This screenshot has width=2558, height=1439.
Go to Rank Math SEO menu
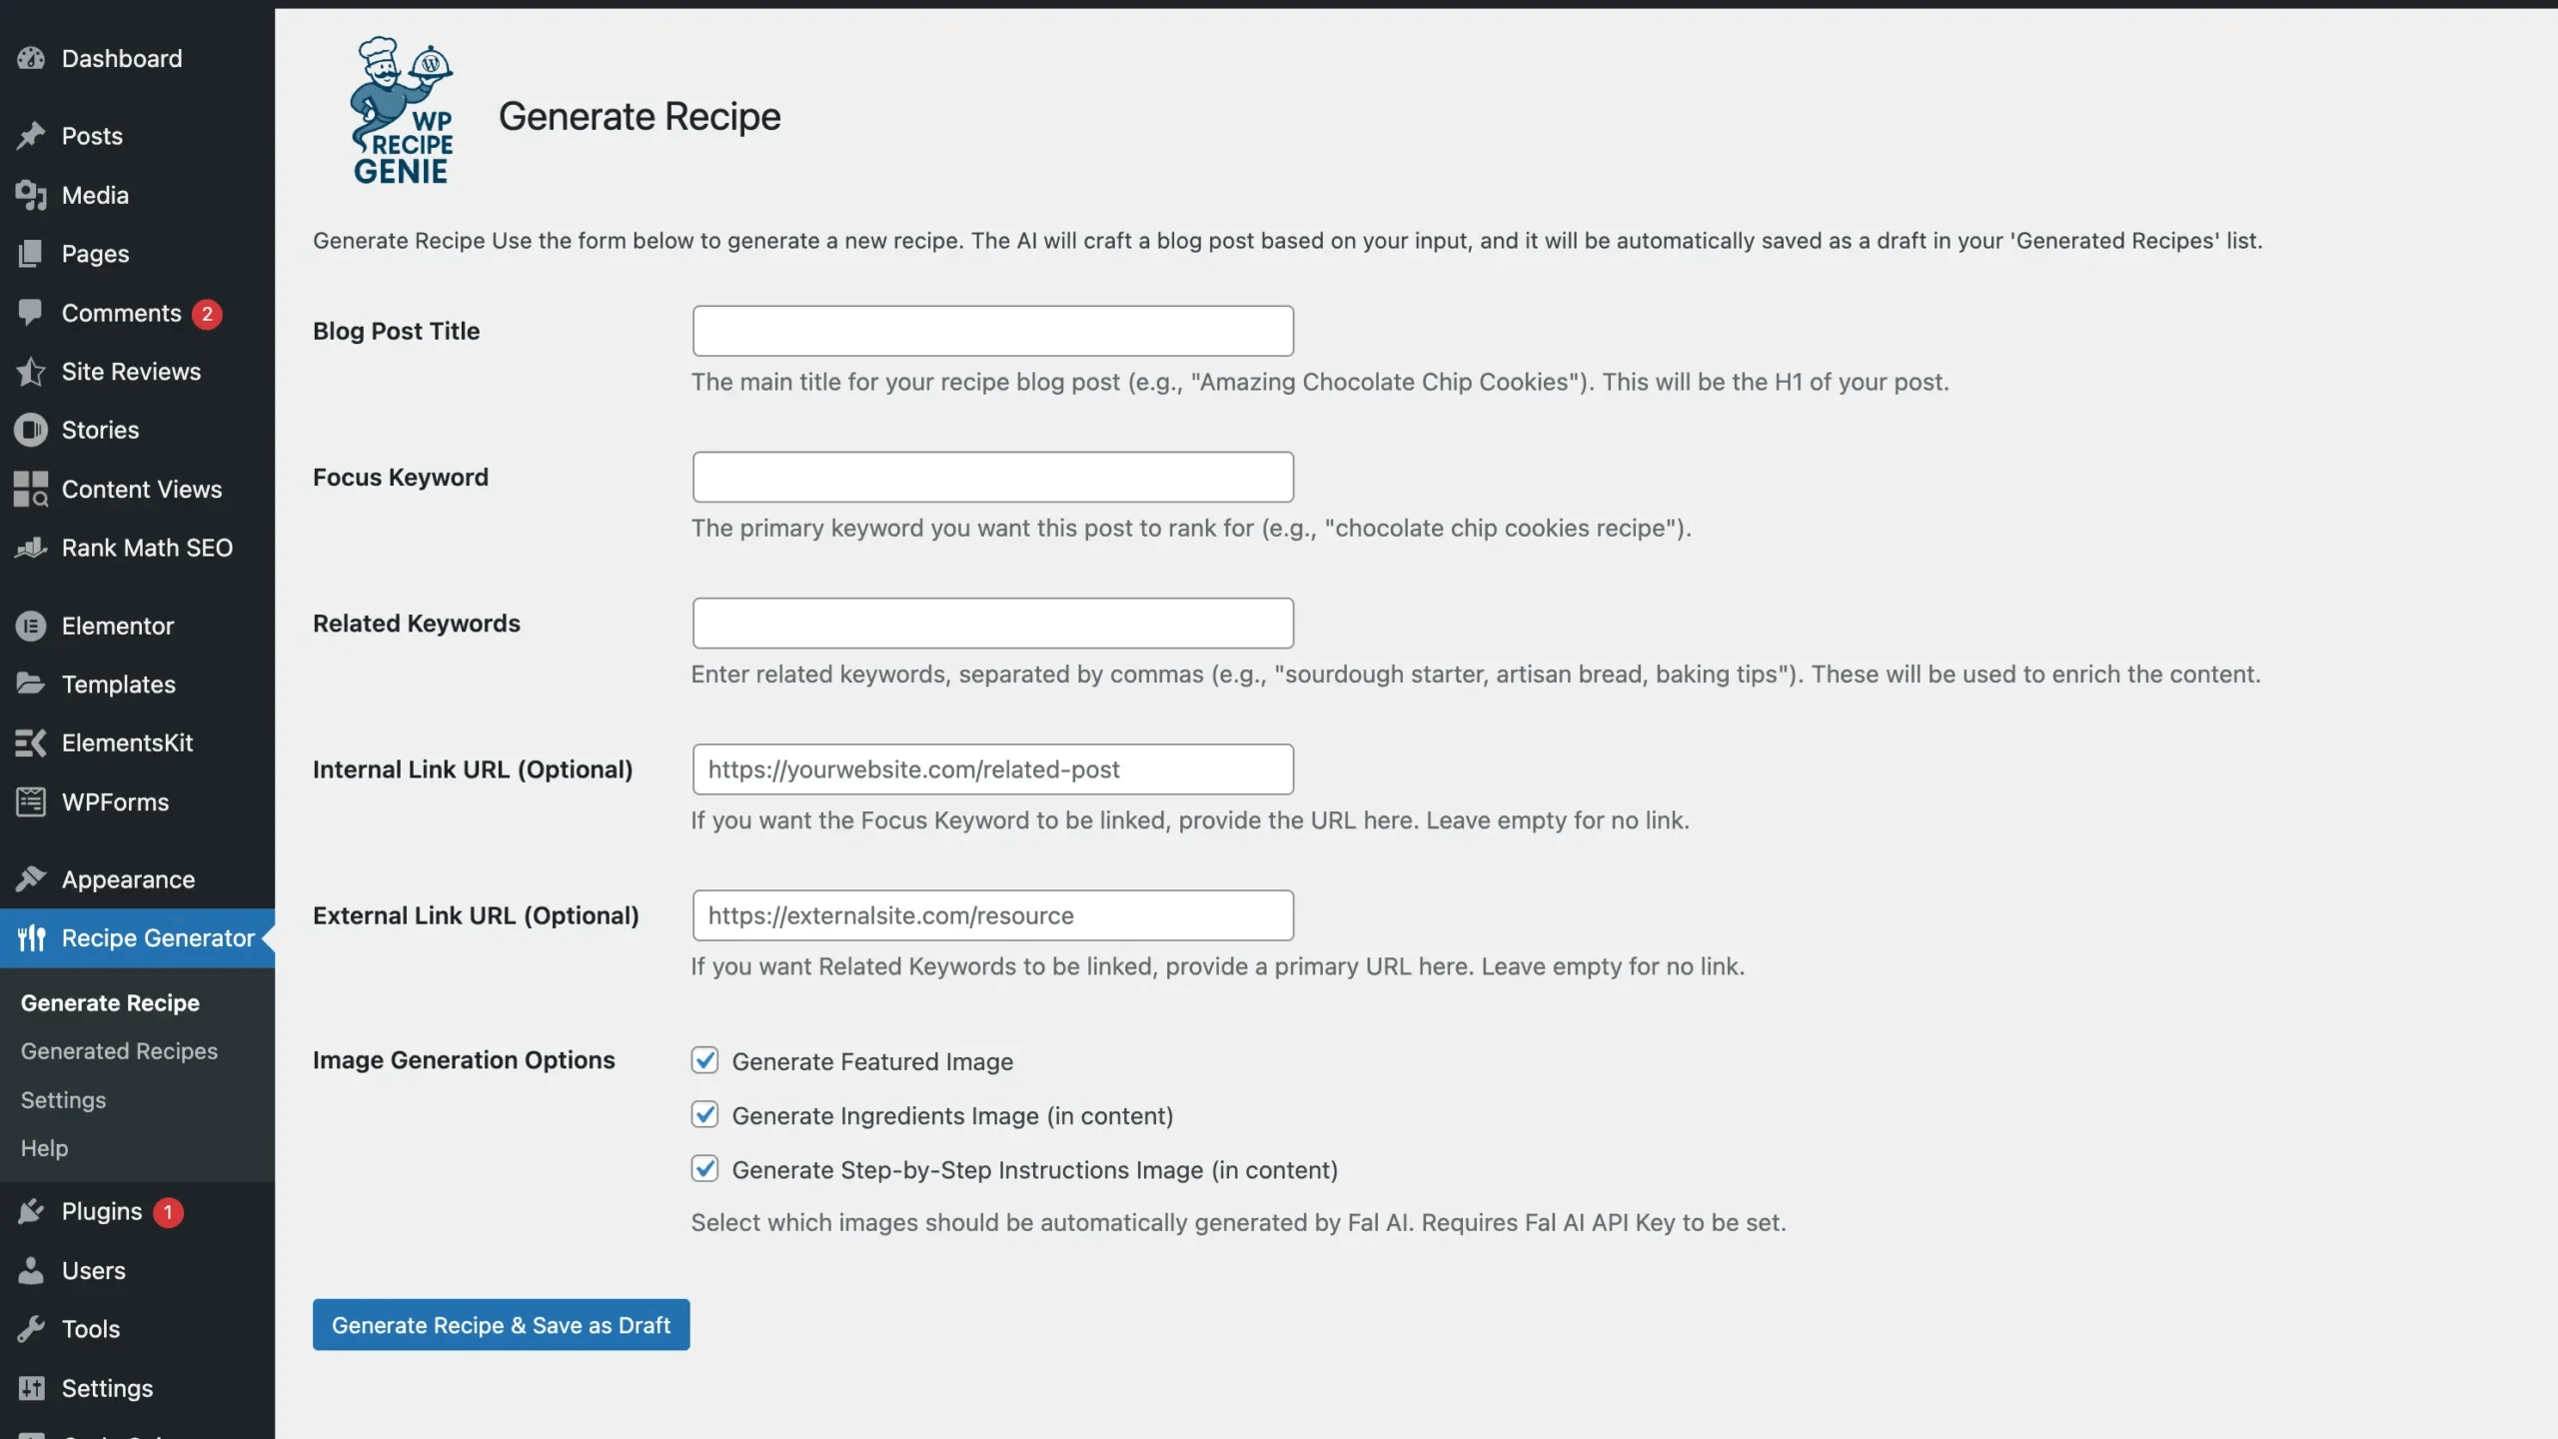[137, 548]
